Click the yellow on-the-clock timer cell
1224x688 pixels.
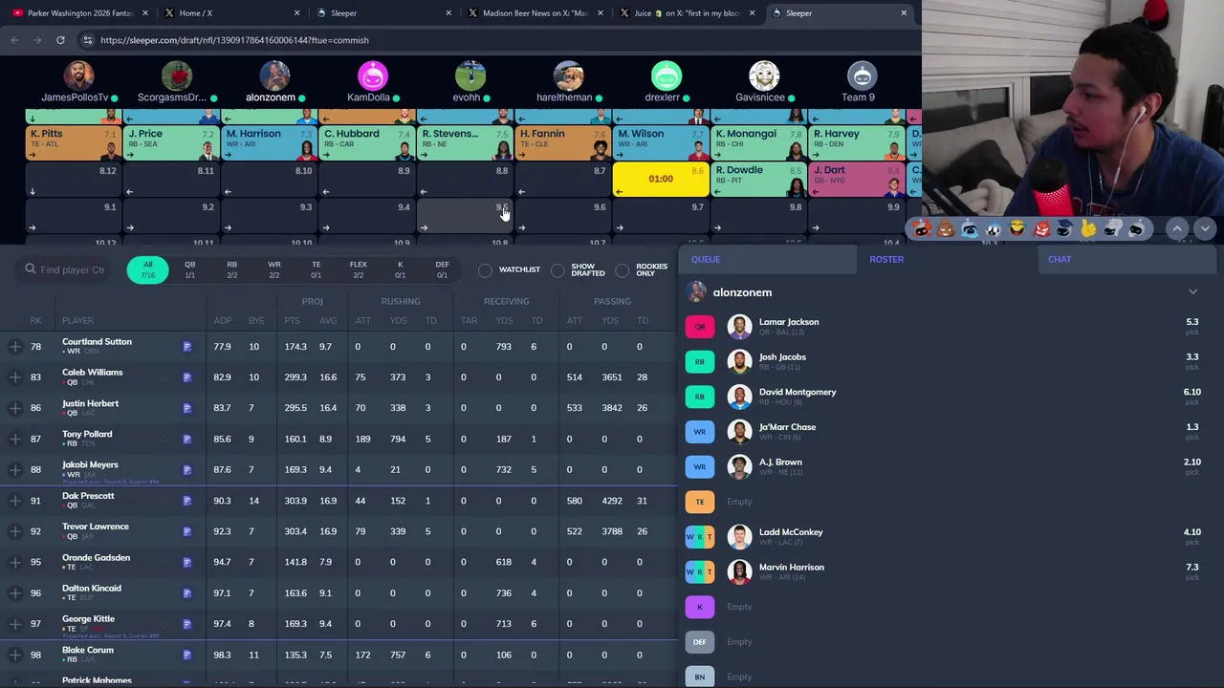pyautogui.click(x=660, y=179)
